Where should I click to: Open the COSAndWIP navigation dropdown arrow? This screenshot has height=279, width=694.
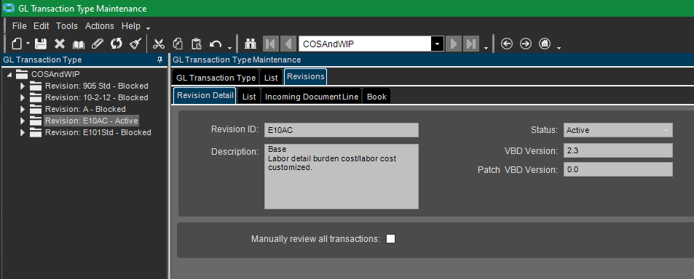click(x=437, y=44)
